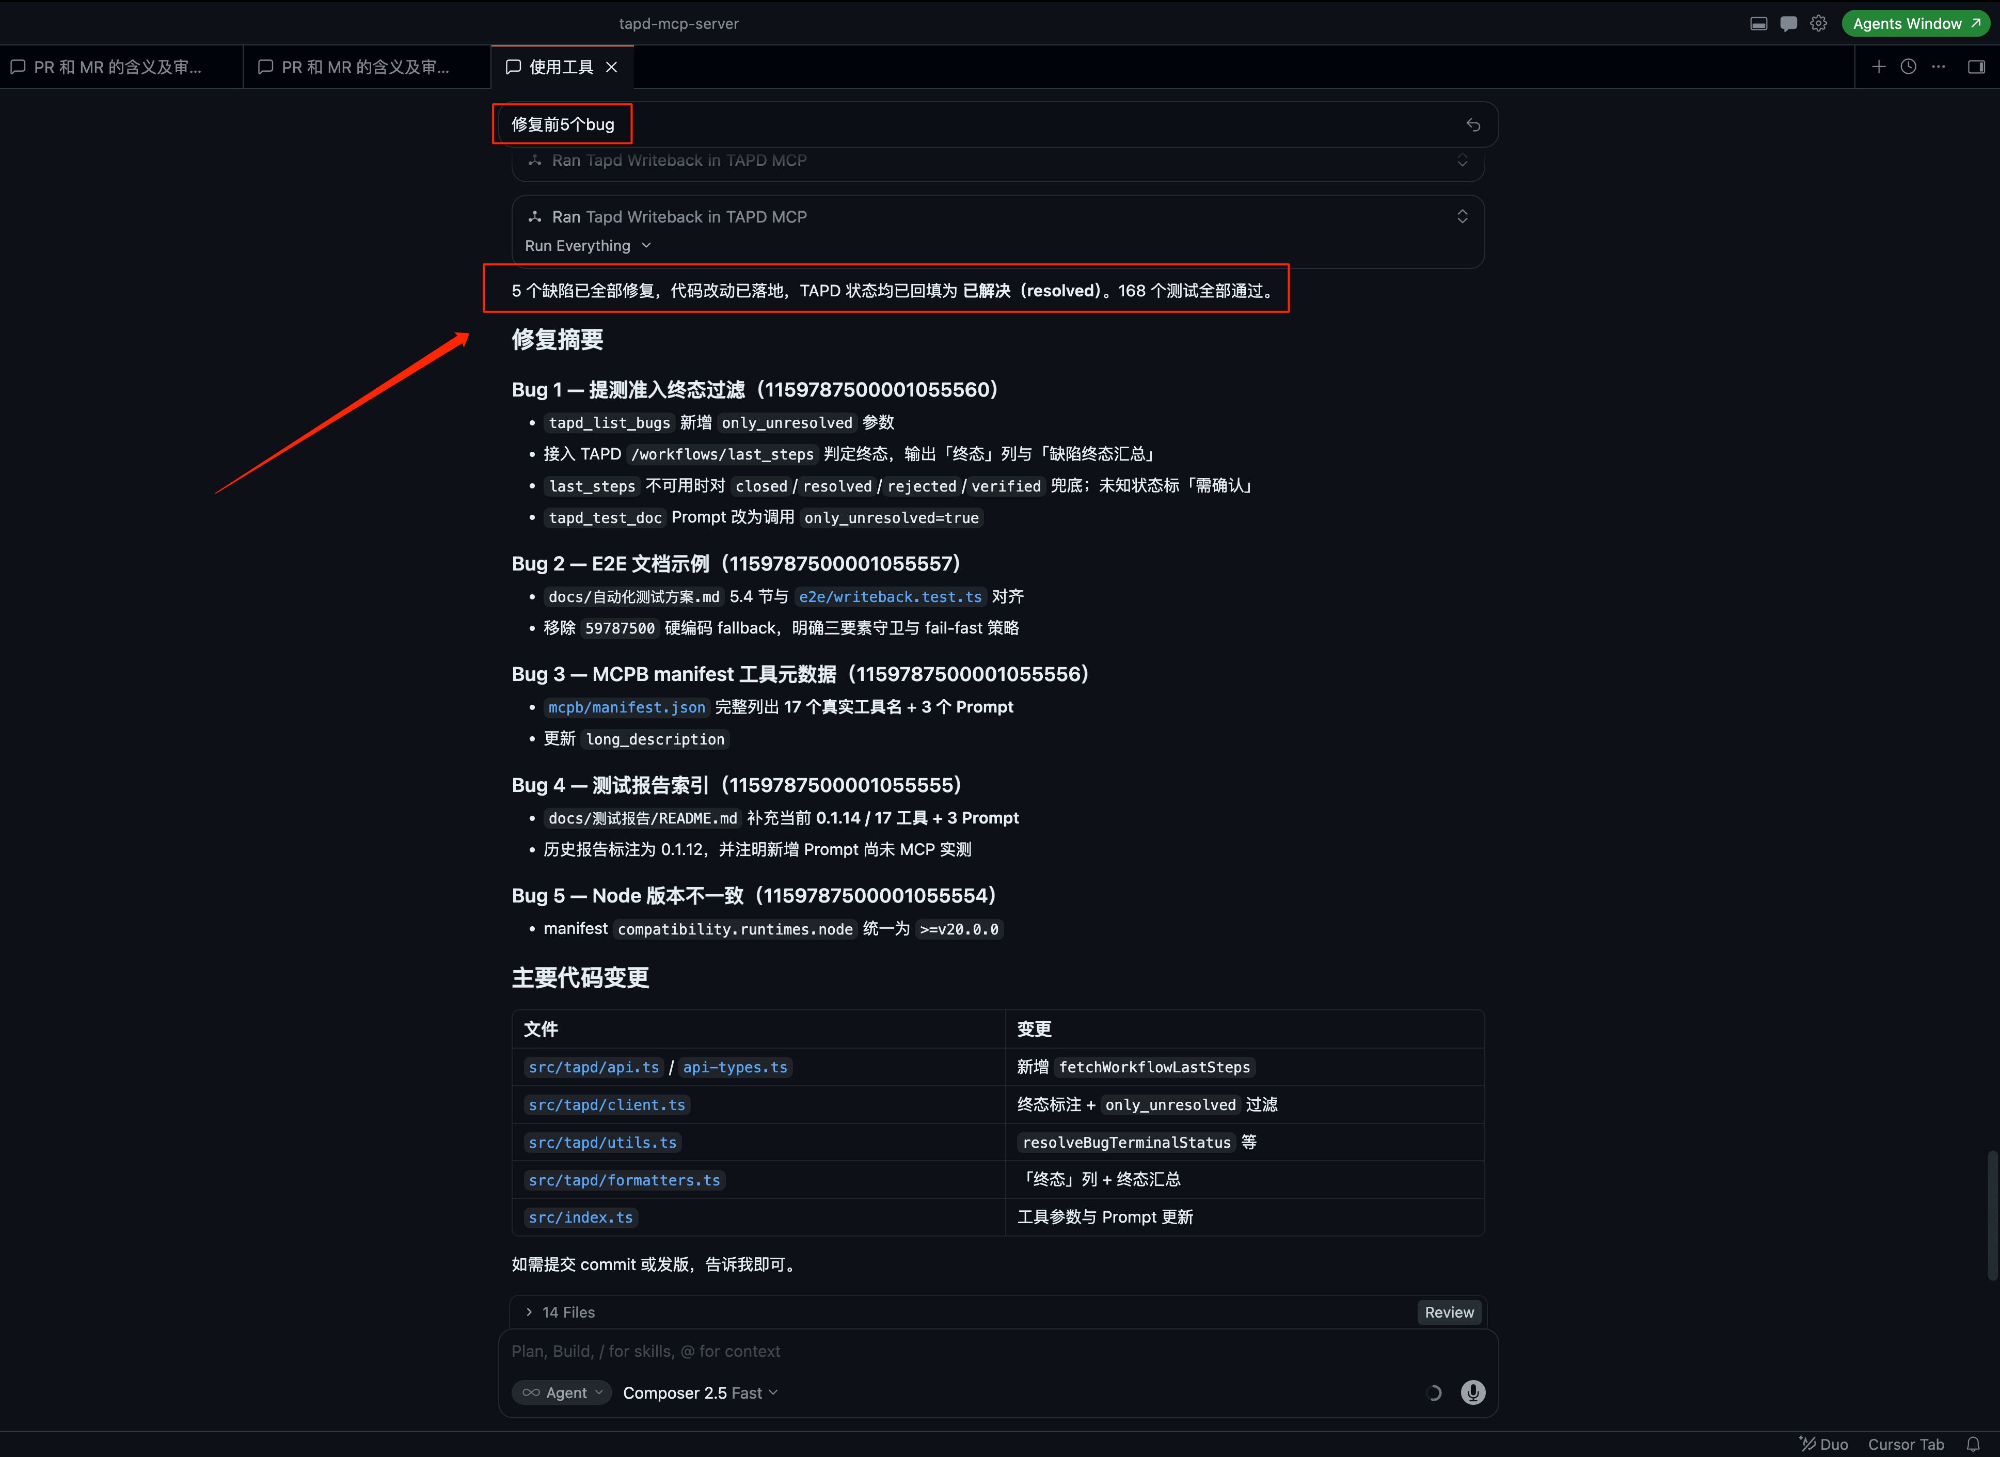Click the microphone voice input icon

pos(1473,1392)
